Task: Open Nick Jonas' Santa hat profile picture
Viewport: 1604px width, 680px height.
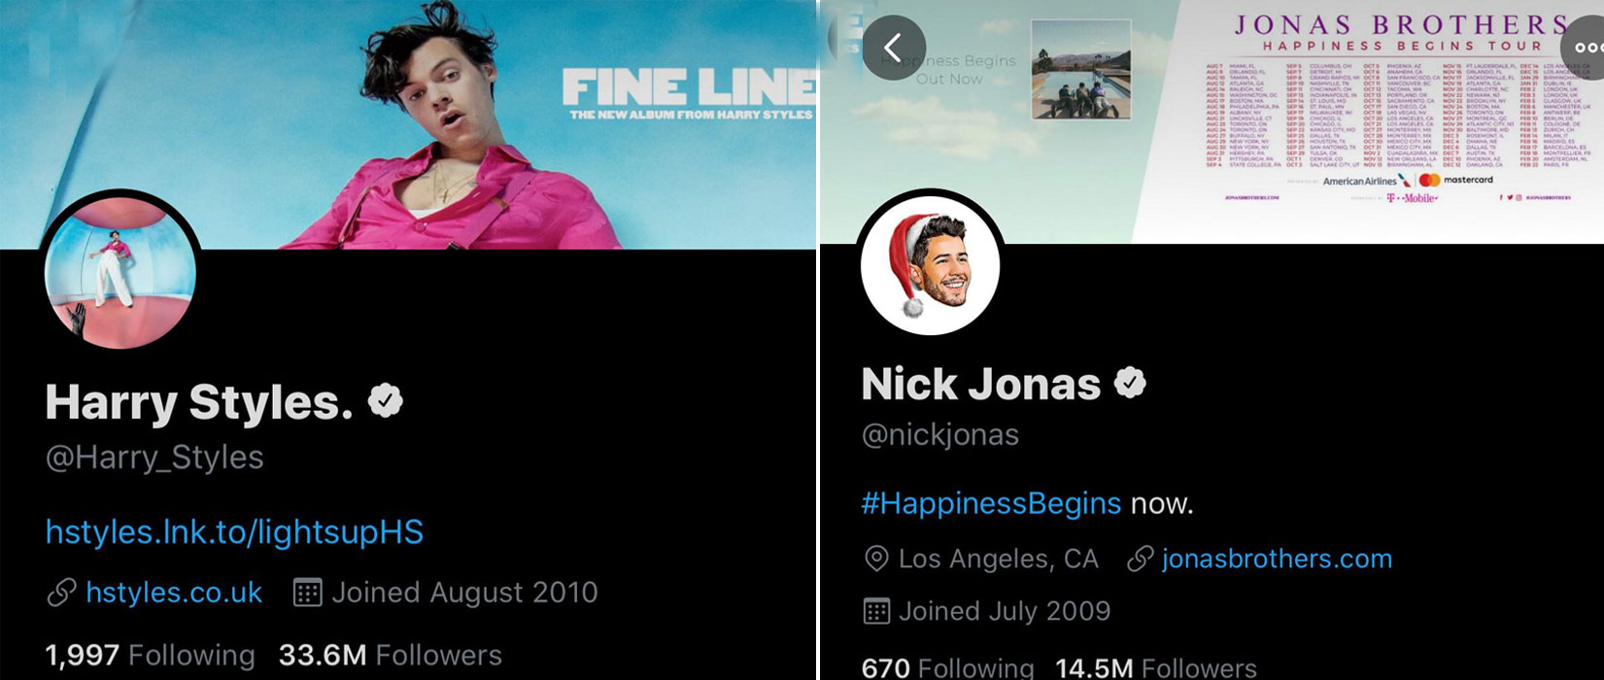Action: (931, 264)
